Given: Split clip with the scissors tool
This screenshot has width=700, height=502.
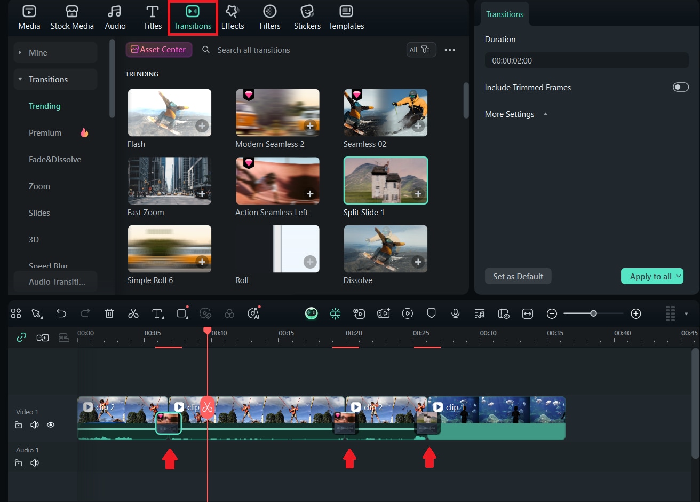Looking at the screenshot, I should 133,313.
